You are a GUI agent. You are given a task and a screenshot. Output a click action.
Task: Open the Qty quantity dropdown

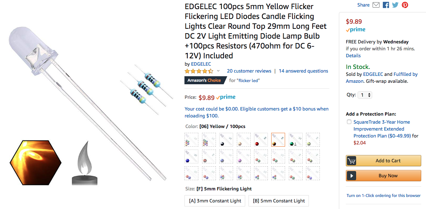[x=365, y=95]
